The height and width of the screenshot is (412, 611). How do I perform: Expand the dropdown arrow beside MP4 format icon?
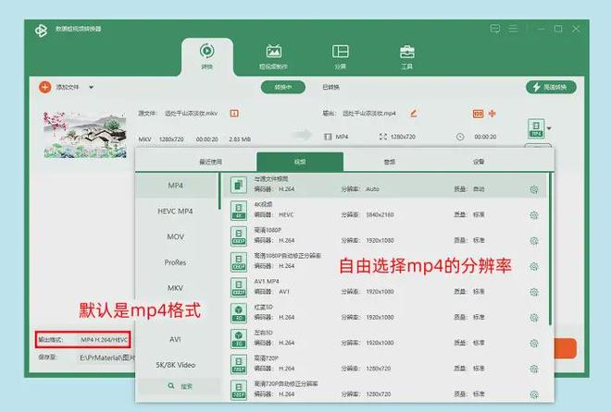(549, 128)
